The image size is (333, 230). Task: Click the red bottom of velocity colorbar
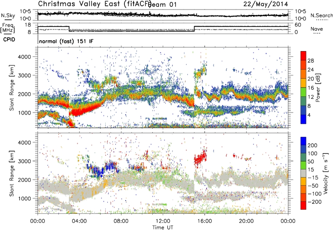coord(303,206)
